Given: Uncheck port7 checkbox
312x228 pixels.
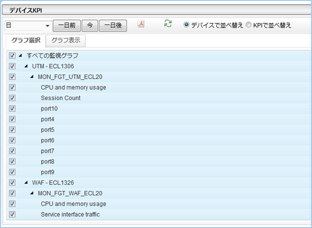Looking at the screenshot, I should pos(12,151).
